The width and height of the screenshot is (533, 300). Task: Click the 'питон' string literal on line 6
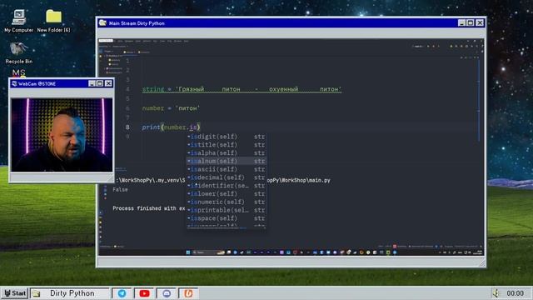click(x=187, y=108)
